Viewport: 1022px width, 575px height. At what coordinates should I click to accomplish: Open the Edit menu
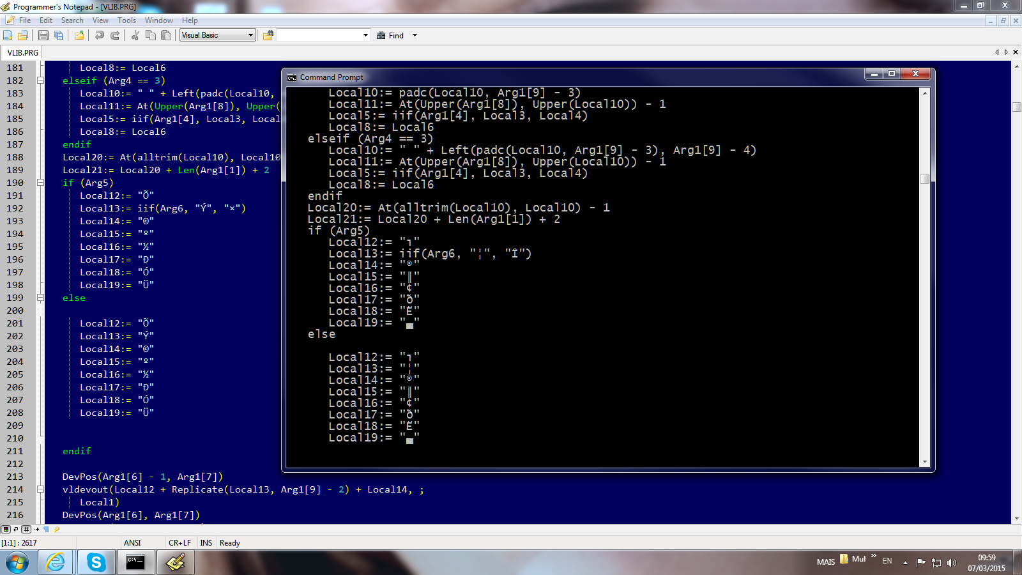[x=46, y=20]
